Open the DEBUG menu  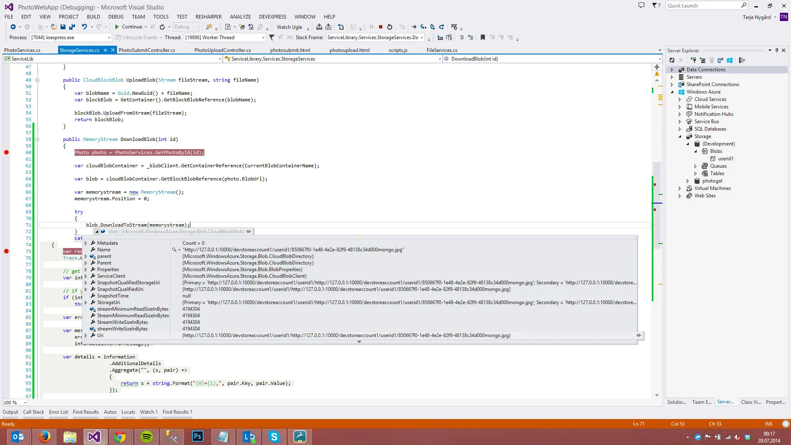tap(116, 17)
